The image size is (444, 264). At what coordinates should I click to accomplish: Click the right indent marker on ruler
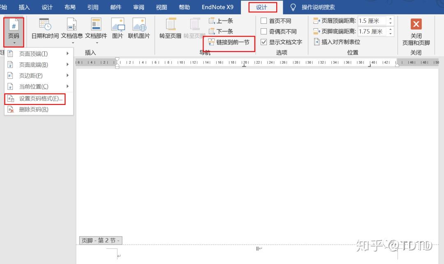[x=397, y=65]
